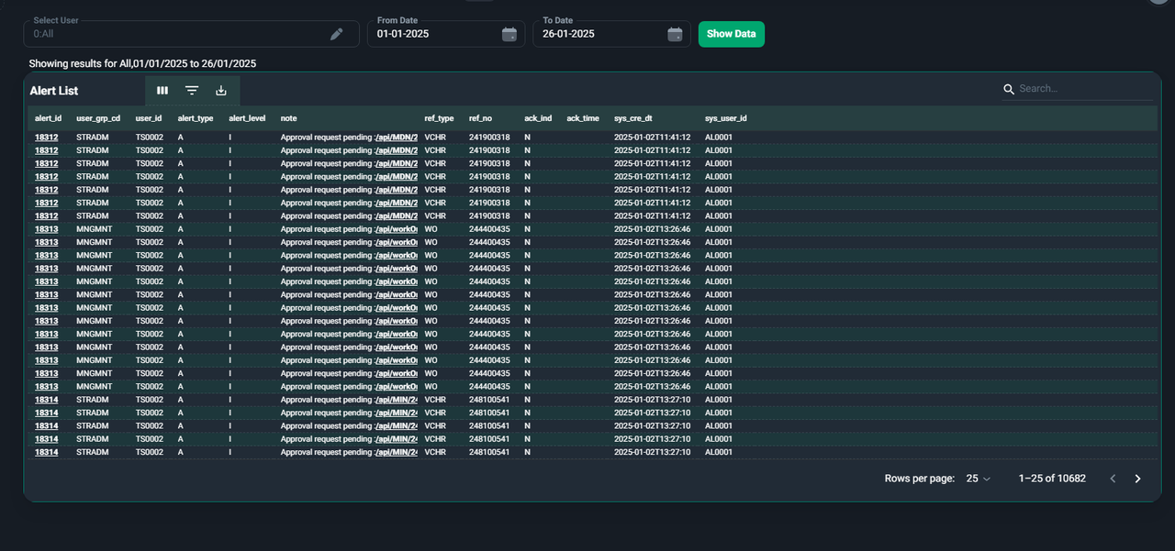Open the Rows per page dropdown showing 25
This screenshot has height=551, width=1175.
coord(979,479)
